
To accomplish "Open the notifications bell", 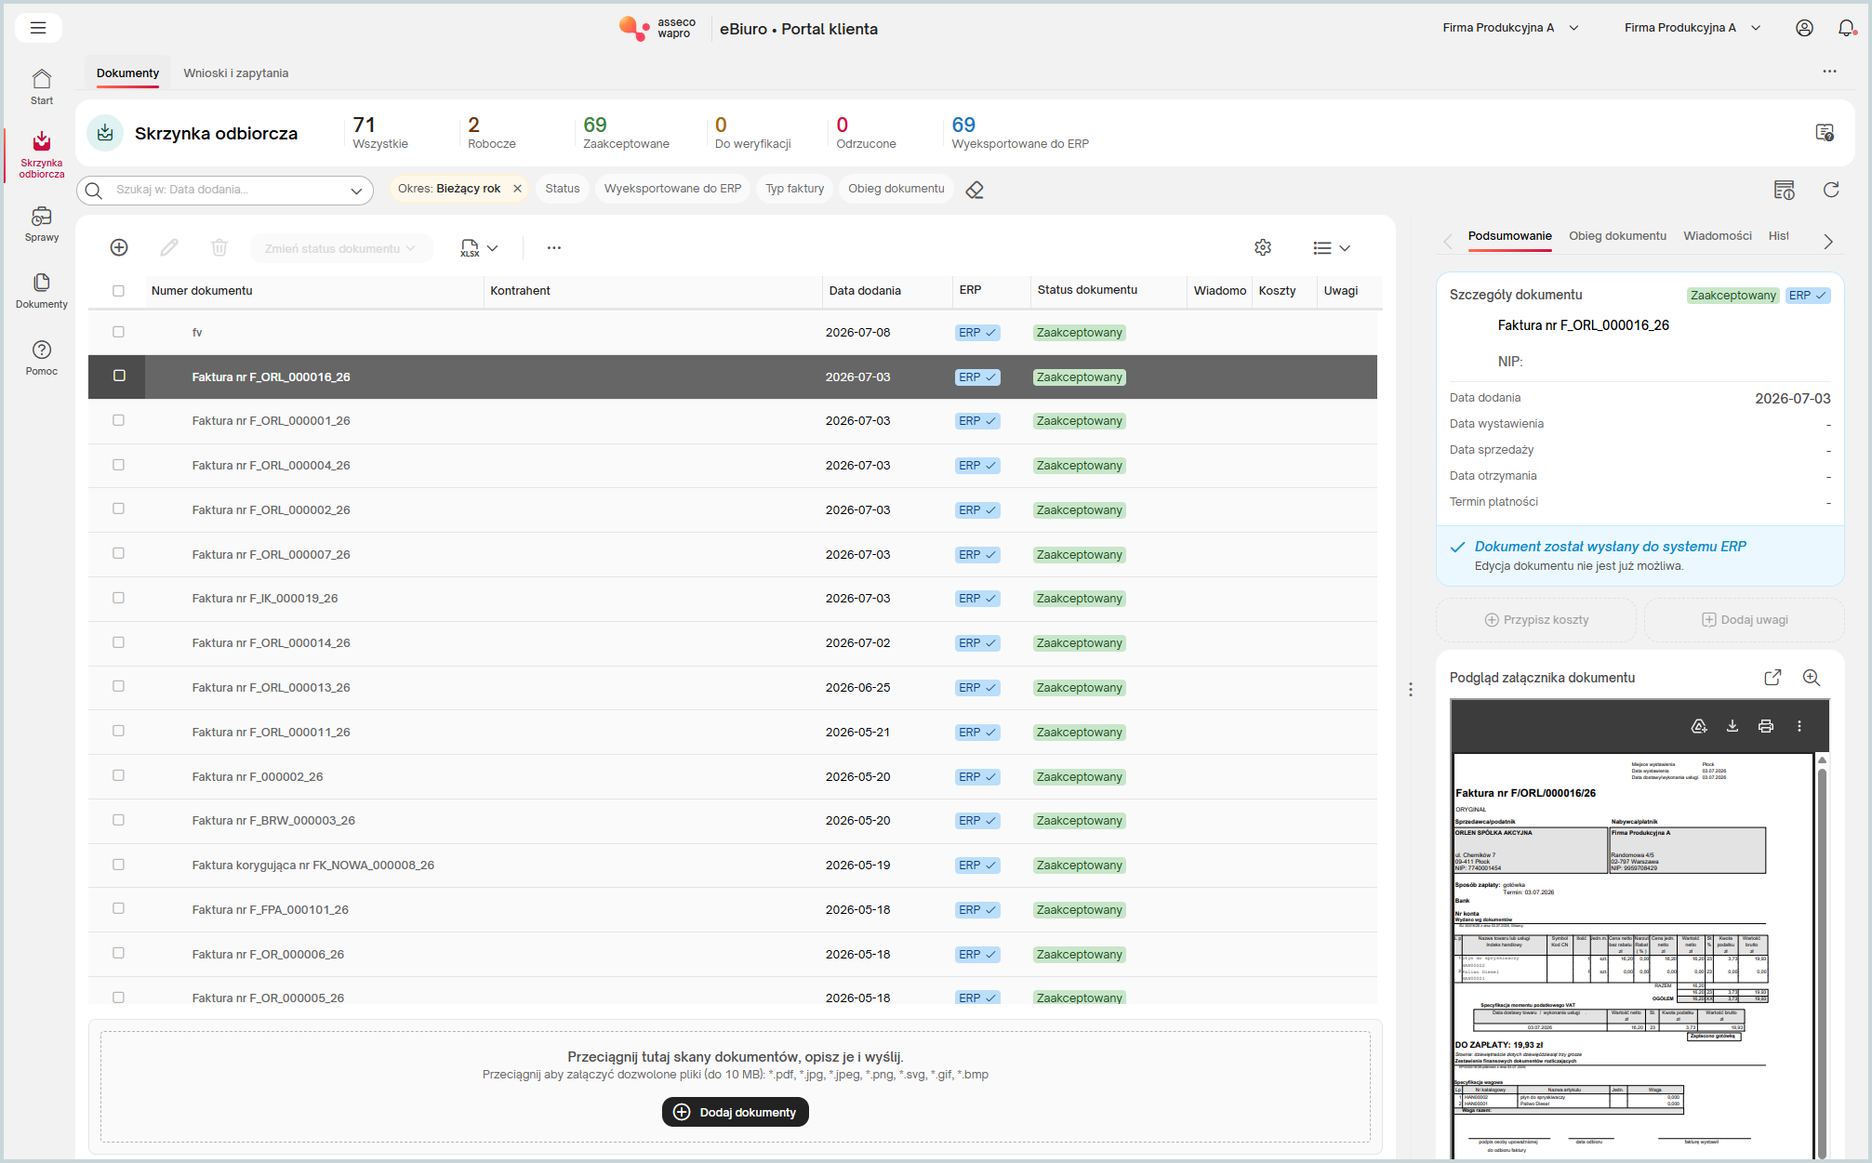I will click(x=1847, y=28).
